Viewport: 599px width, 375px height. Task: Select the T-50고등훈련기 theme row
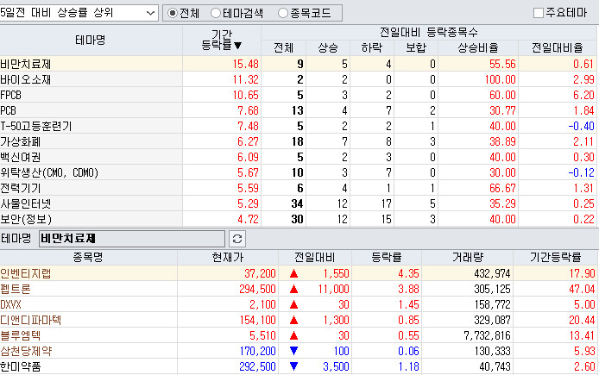pos(298,126)
